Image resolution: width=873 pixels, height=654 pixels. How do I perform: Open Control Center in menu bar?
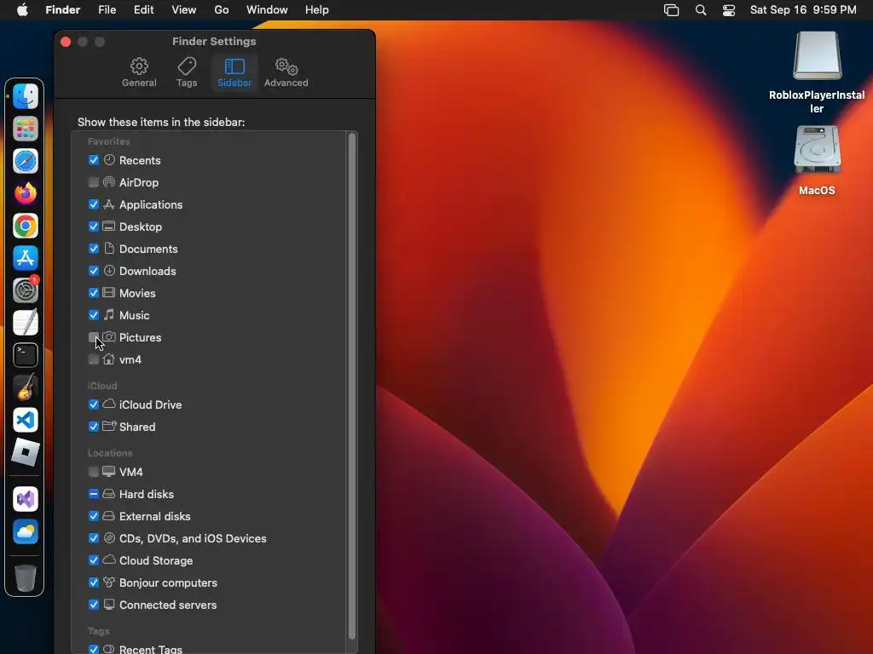tap(729, 10)
